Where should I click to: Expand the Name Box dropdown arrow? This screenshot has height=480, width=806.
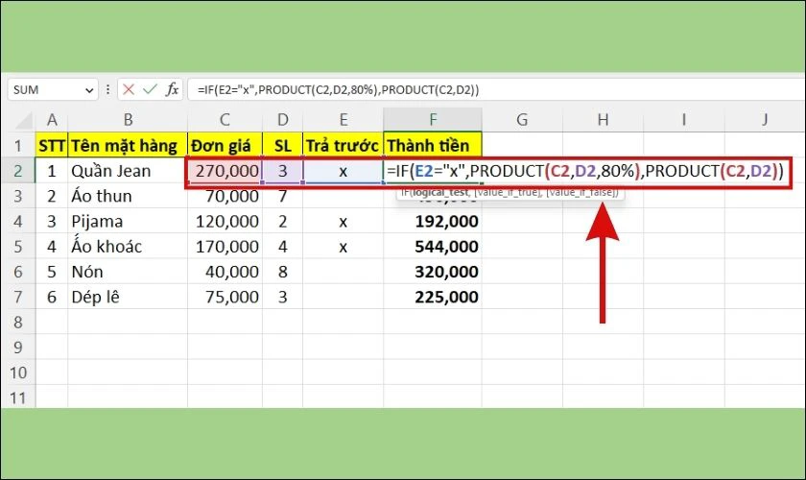tap(89, 90)
